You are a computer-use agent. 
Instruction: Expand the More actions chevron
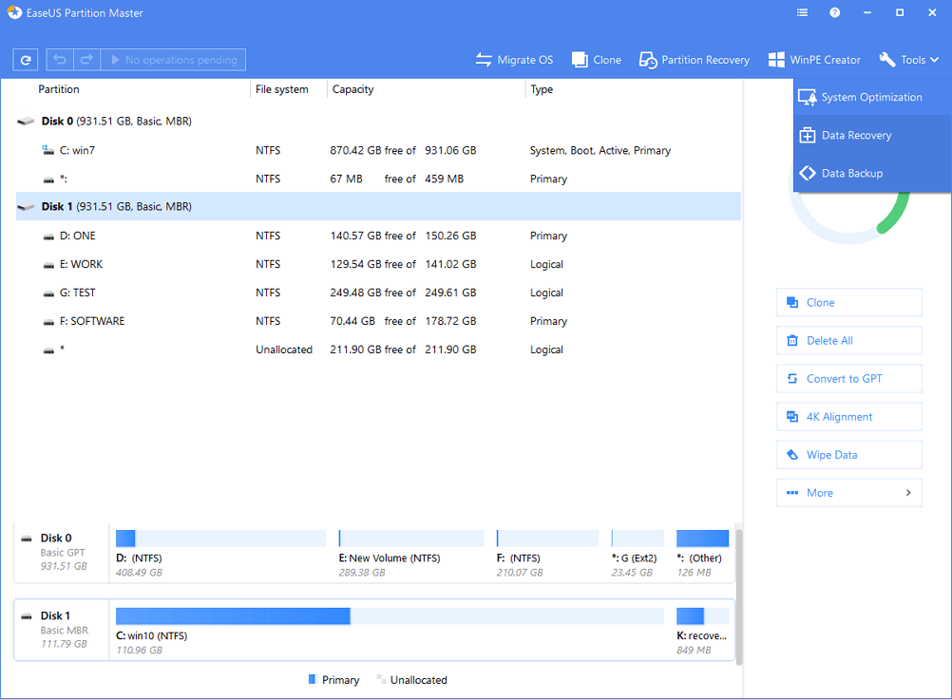coord(908,493)
